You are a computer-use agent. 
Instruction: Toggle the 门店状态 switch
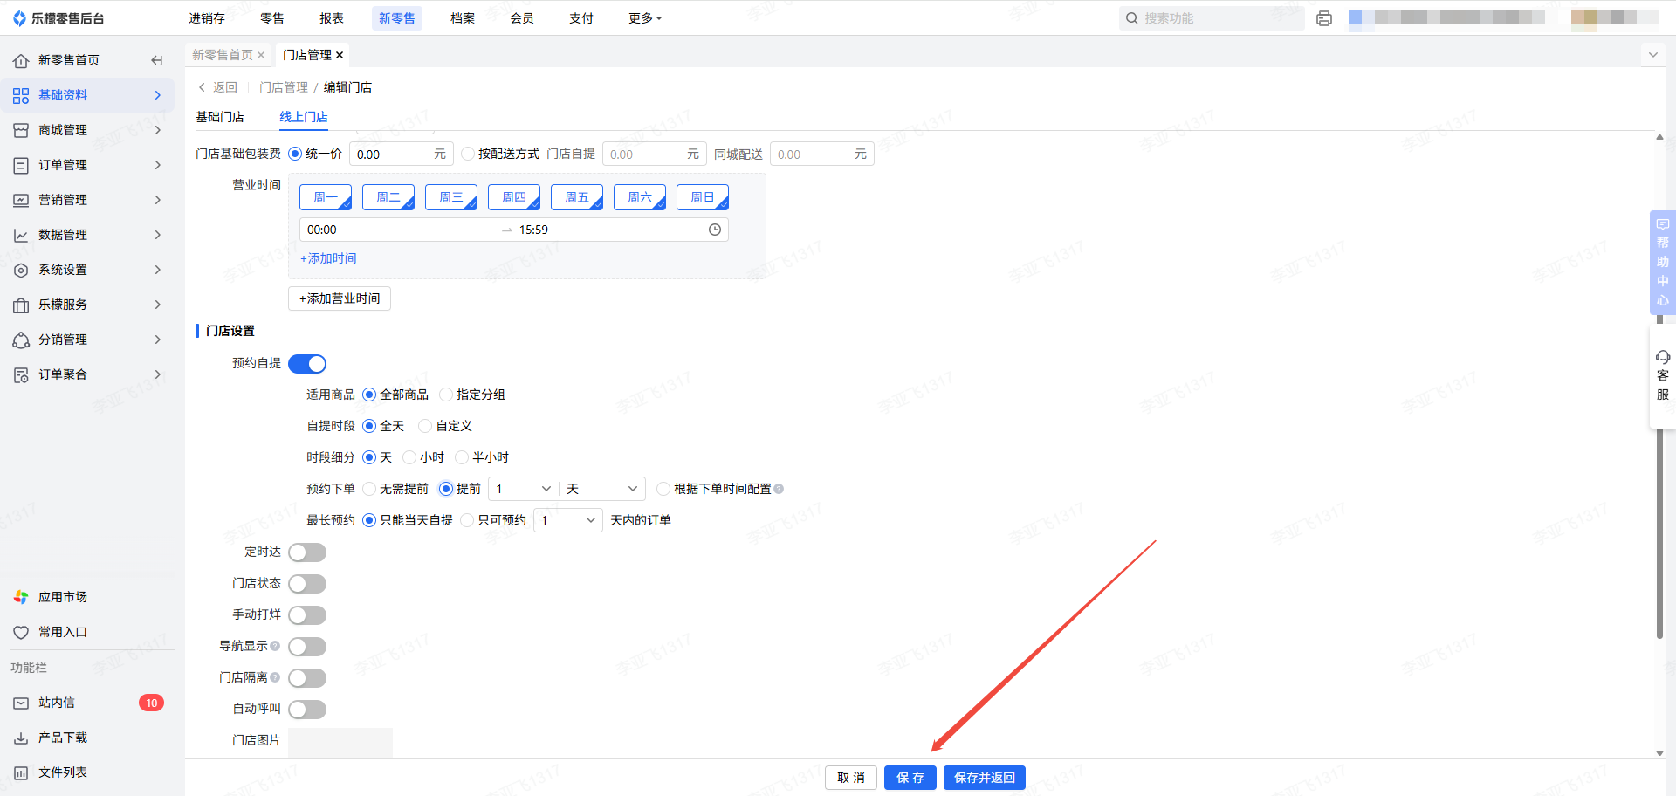point(307,584)
